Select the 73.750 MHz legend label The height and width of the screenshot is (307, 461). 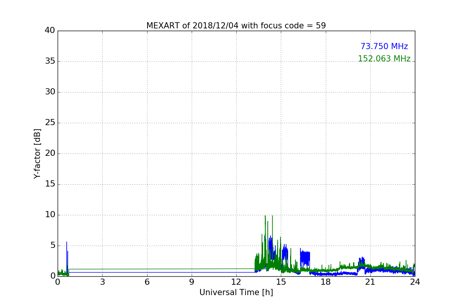384,46
